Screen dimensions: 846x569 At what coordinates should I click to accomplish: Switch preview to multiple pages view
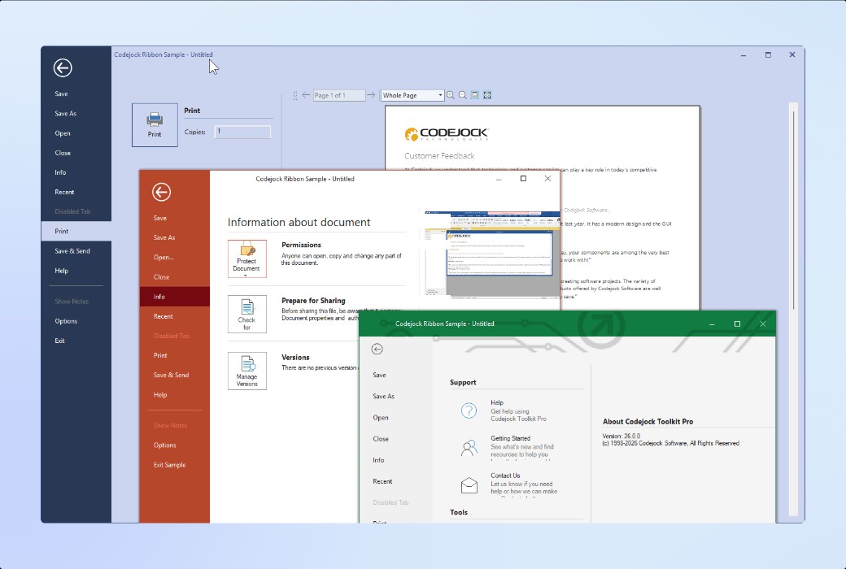click(x=487, y=95)
